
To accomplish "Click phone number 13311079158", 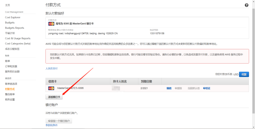I will (157, 33).
